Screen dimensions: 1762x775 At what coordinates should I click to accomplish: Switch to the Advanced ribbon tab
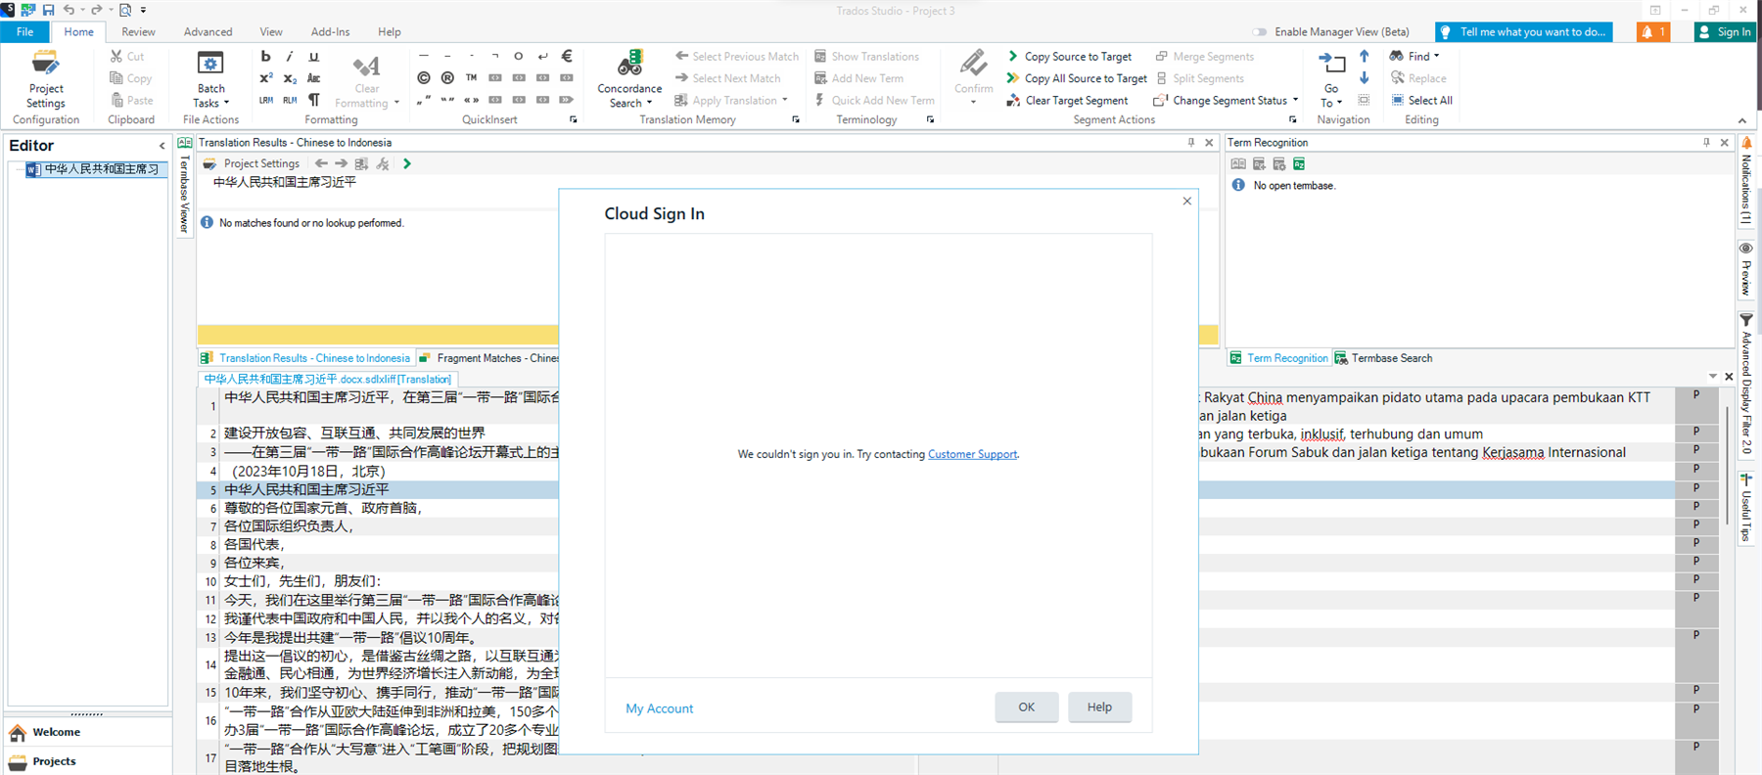[209, 32]
